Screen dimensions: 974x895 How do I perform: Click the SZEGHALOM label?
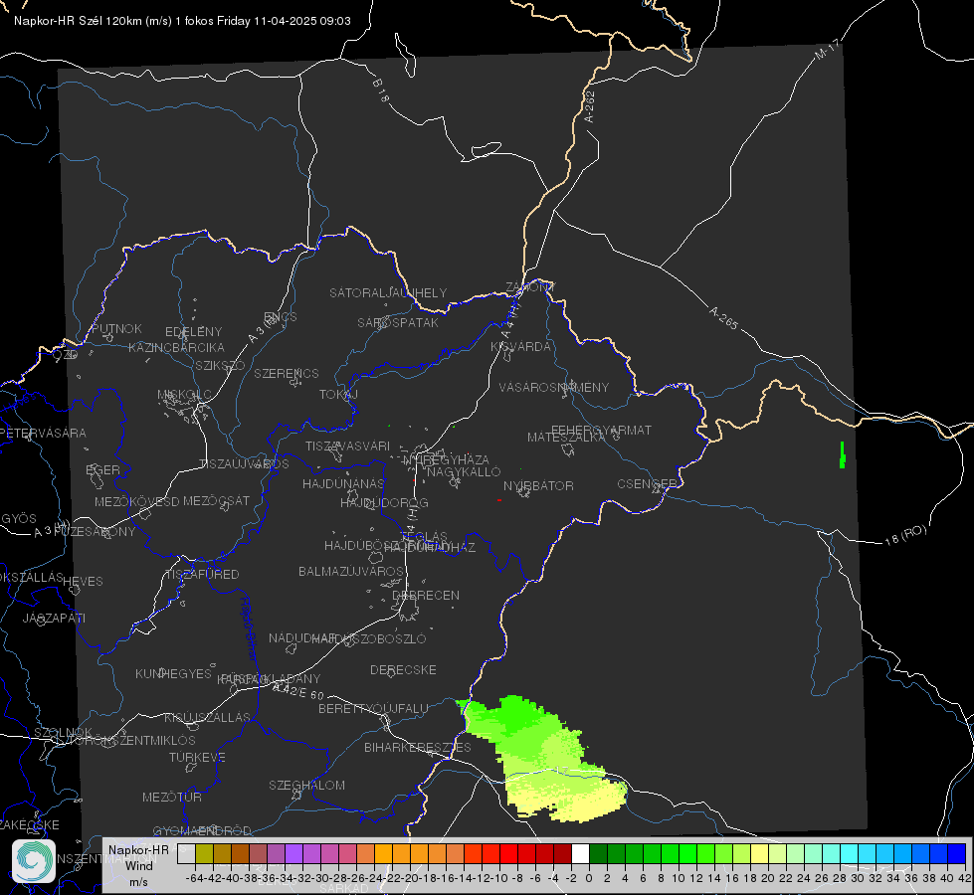tap(306, 785)
